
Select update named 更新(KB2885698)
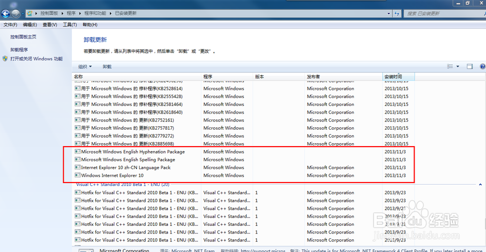pyautogui.click(x=127, y=144)
